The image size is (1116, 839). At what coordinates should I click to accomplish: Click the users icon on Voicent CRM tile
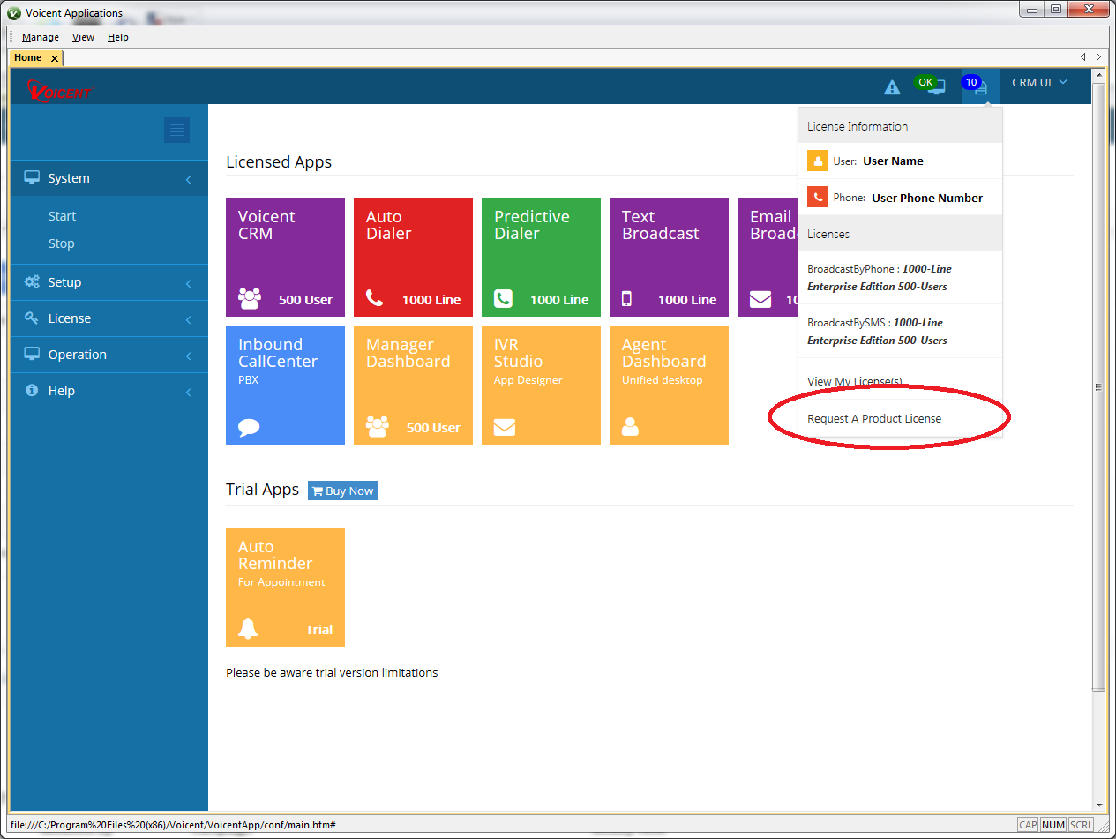(x=248, y=298)
